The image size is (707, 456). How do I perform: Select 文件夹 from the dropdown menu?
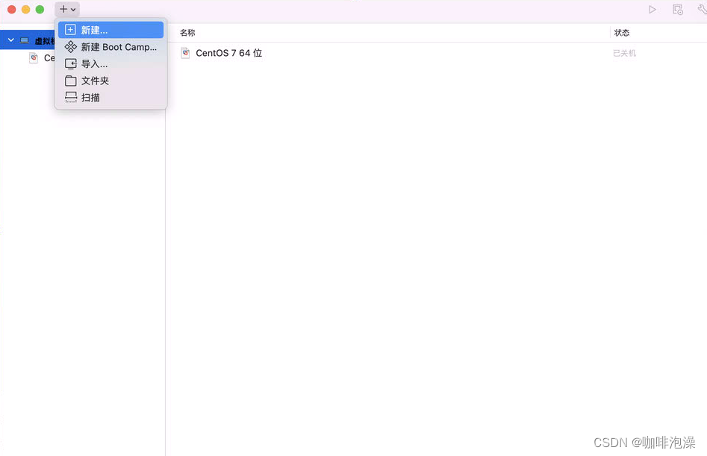110,81
